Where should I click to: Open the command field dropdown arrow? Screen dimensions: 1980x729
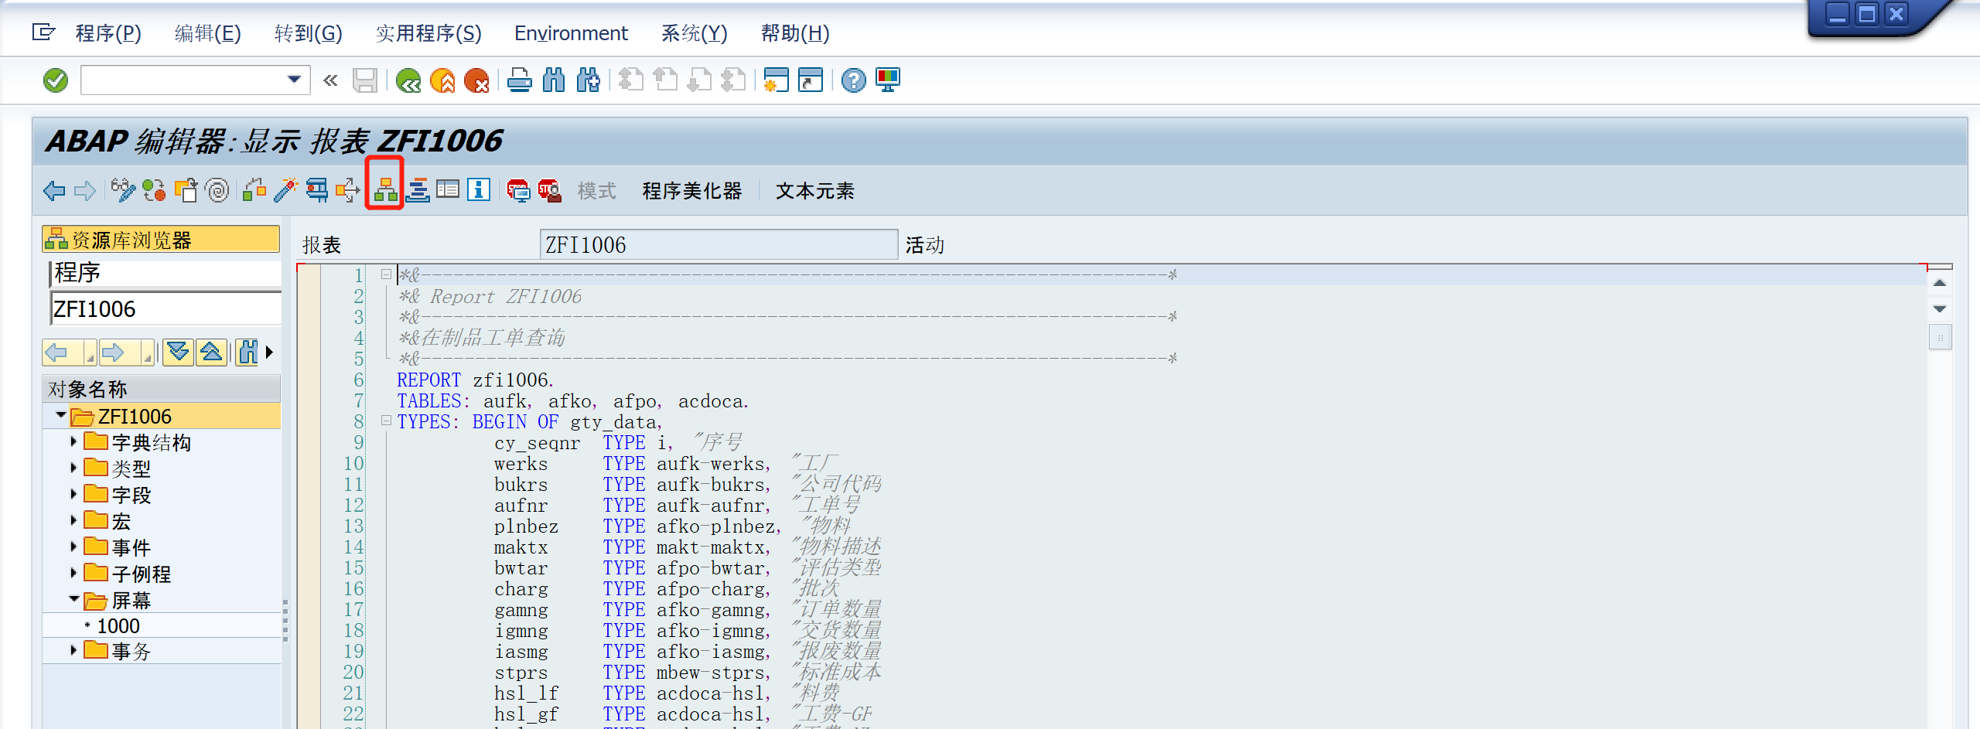click(293, 80)
